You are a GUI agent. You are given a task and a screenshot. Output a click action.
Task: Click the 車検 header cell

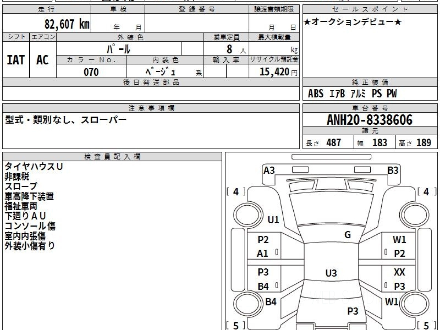point(118,10)
